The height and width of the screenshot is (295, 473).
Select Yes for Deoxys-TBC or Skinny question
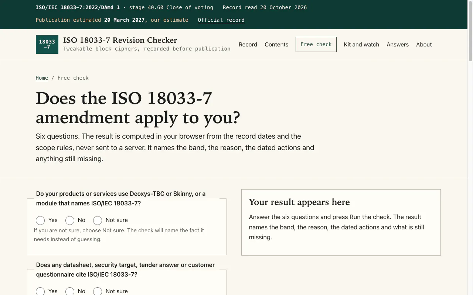pyautogui.click(x=40, y=221)
